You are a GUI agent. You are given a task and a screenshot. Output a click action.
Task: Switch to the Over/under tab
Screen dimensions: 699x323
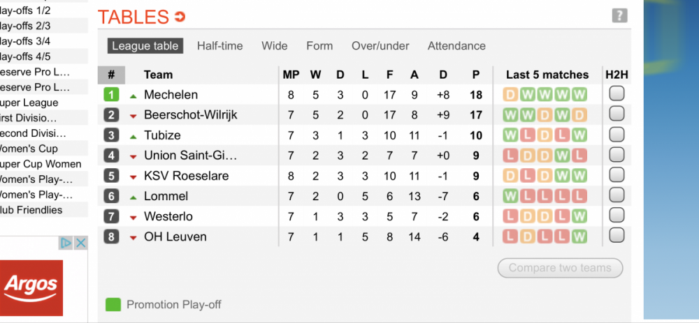click(x=380, y=46)
